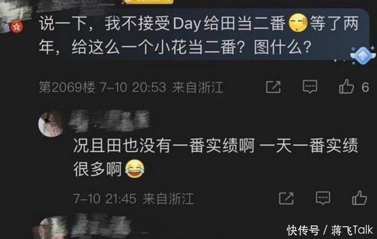Tap the sleepy face emoji in top comment

(298, 23)
